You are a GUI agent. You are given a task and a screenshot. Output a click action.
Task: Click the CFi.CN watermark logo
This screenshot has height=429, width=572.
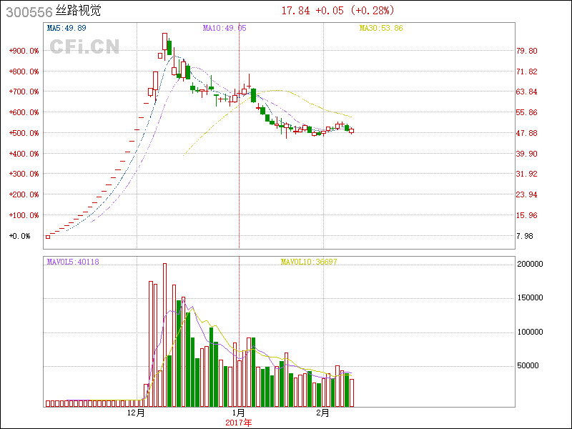tap(84, 46)
